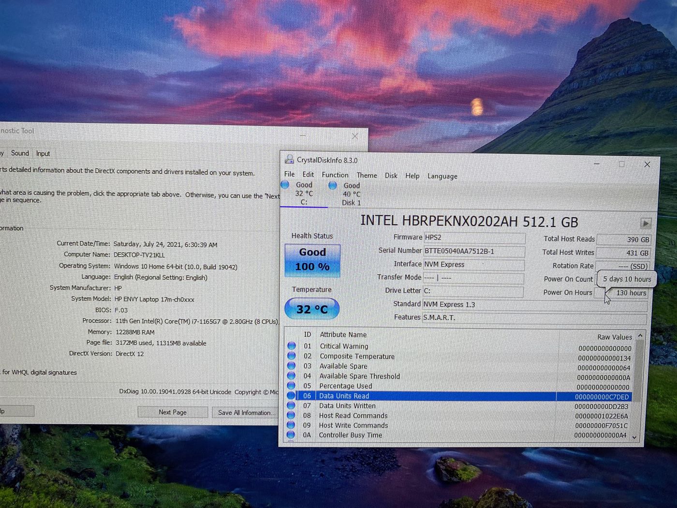Click the next disk arrow button
The width and height of the screenshot is (677, 508).
[646, 223]
